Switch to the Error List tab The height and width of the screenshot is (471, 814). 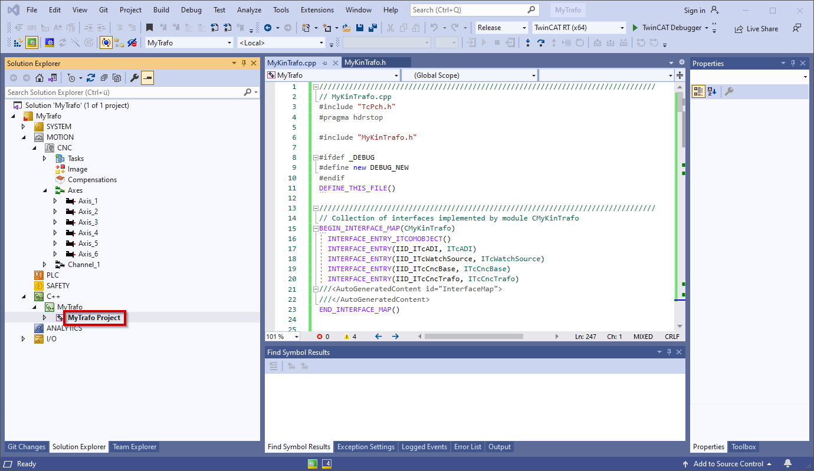(468, 447)
